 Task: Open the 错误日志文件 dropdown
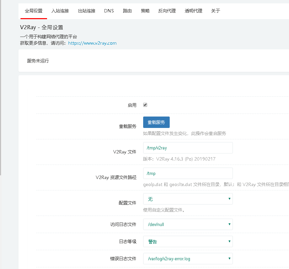(x=188, y=259)
